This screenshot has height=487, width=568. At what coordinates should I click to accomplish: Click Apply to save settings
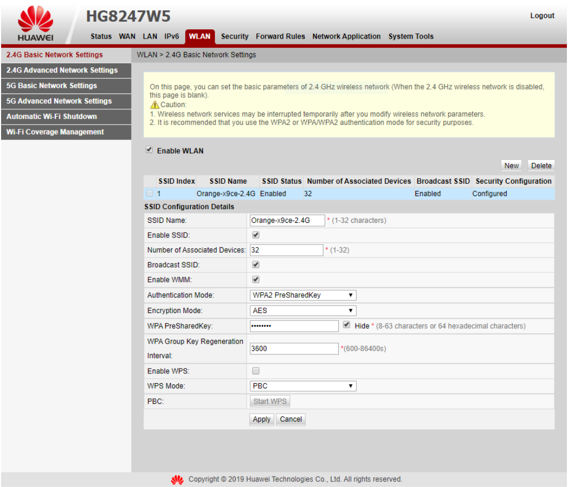tap(262, 419)
